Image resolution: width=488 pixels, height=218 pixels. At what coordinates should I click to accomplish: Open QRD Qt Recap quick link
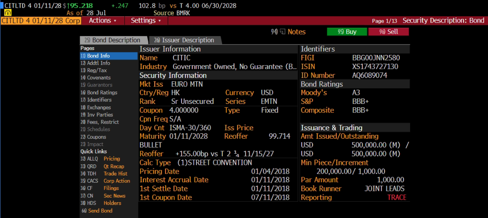[102, 166]
